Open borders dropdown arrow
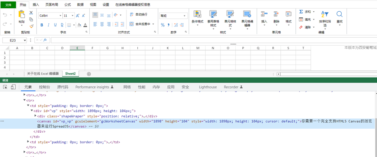 coord(74,25)
